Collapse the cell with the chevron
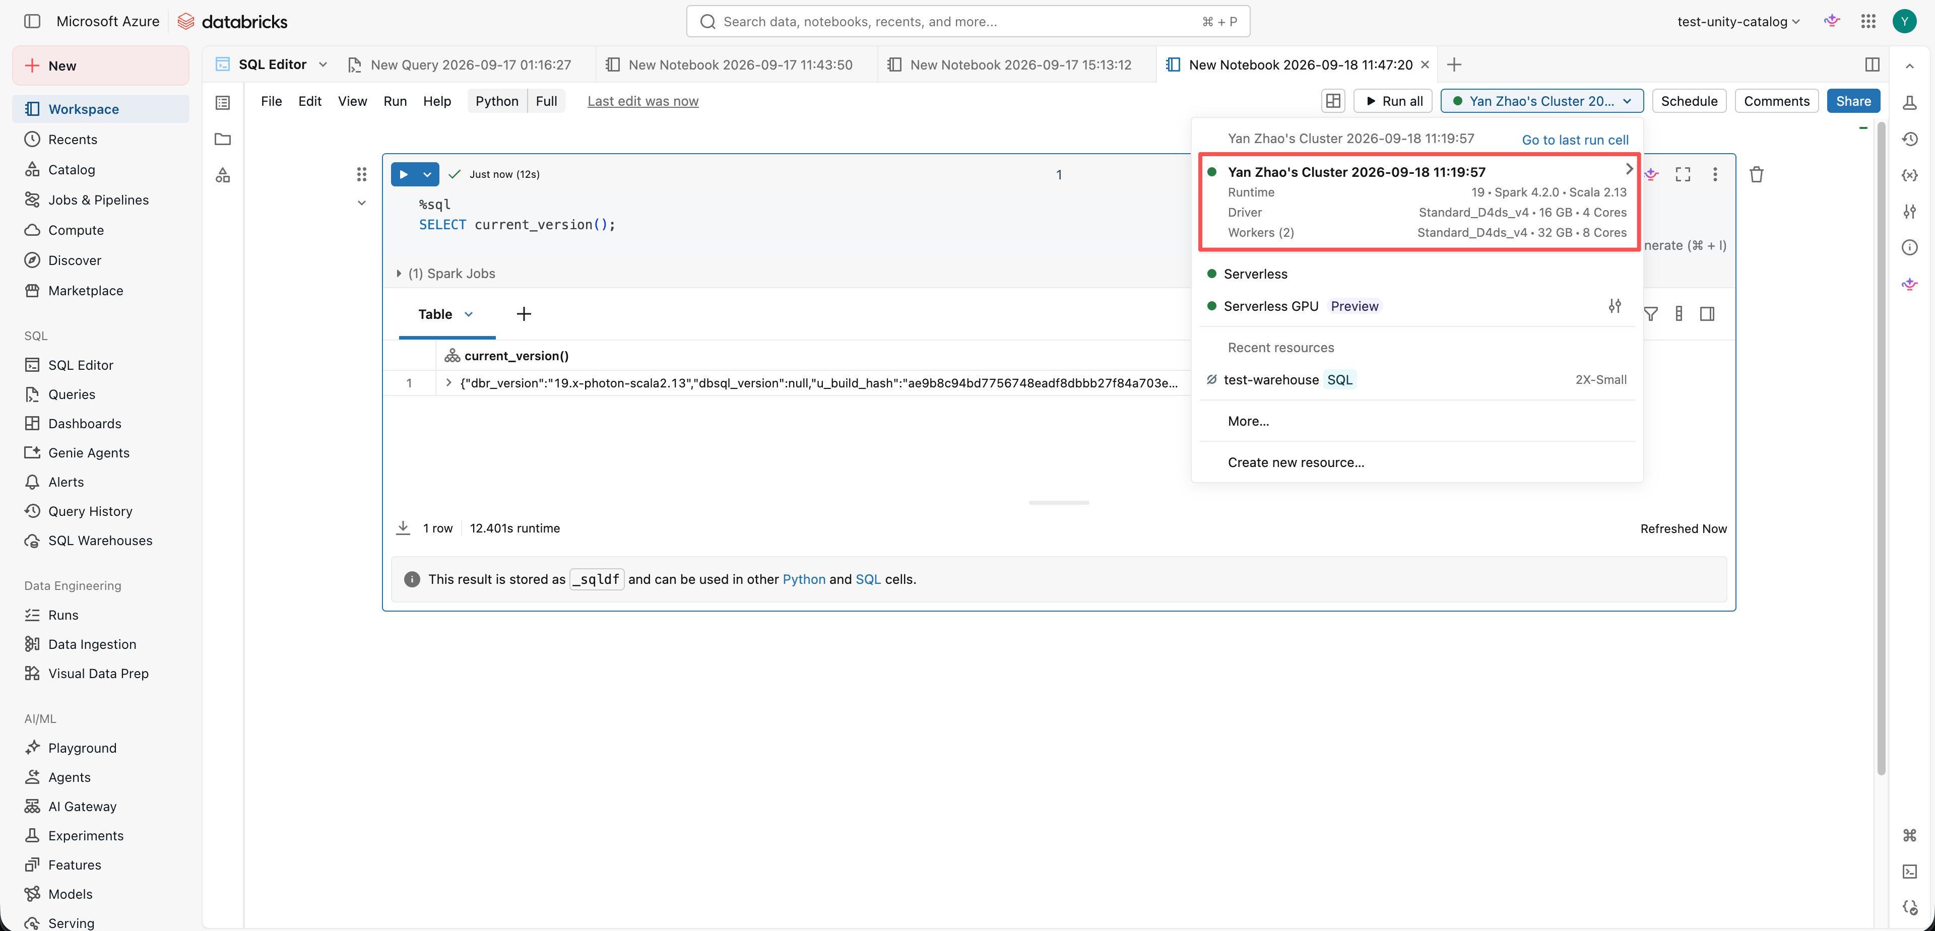 pyautogui.click(x=361, y=203)
